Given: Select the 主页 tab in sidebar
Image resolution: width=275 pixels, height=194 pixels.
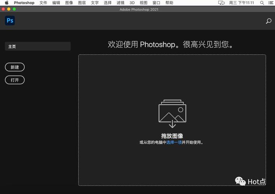Looking at the screenshot, I should click(38, 46).
